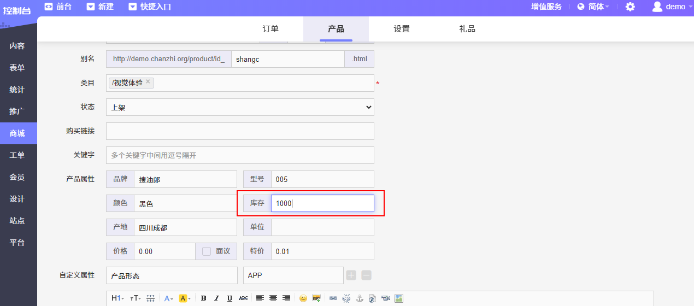
Task: Click the 增值服务 link
Action: click(546, 7)
